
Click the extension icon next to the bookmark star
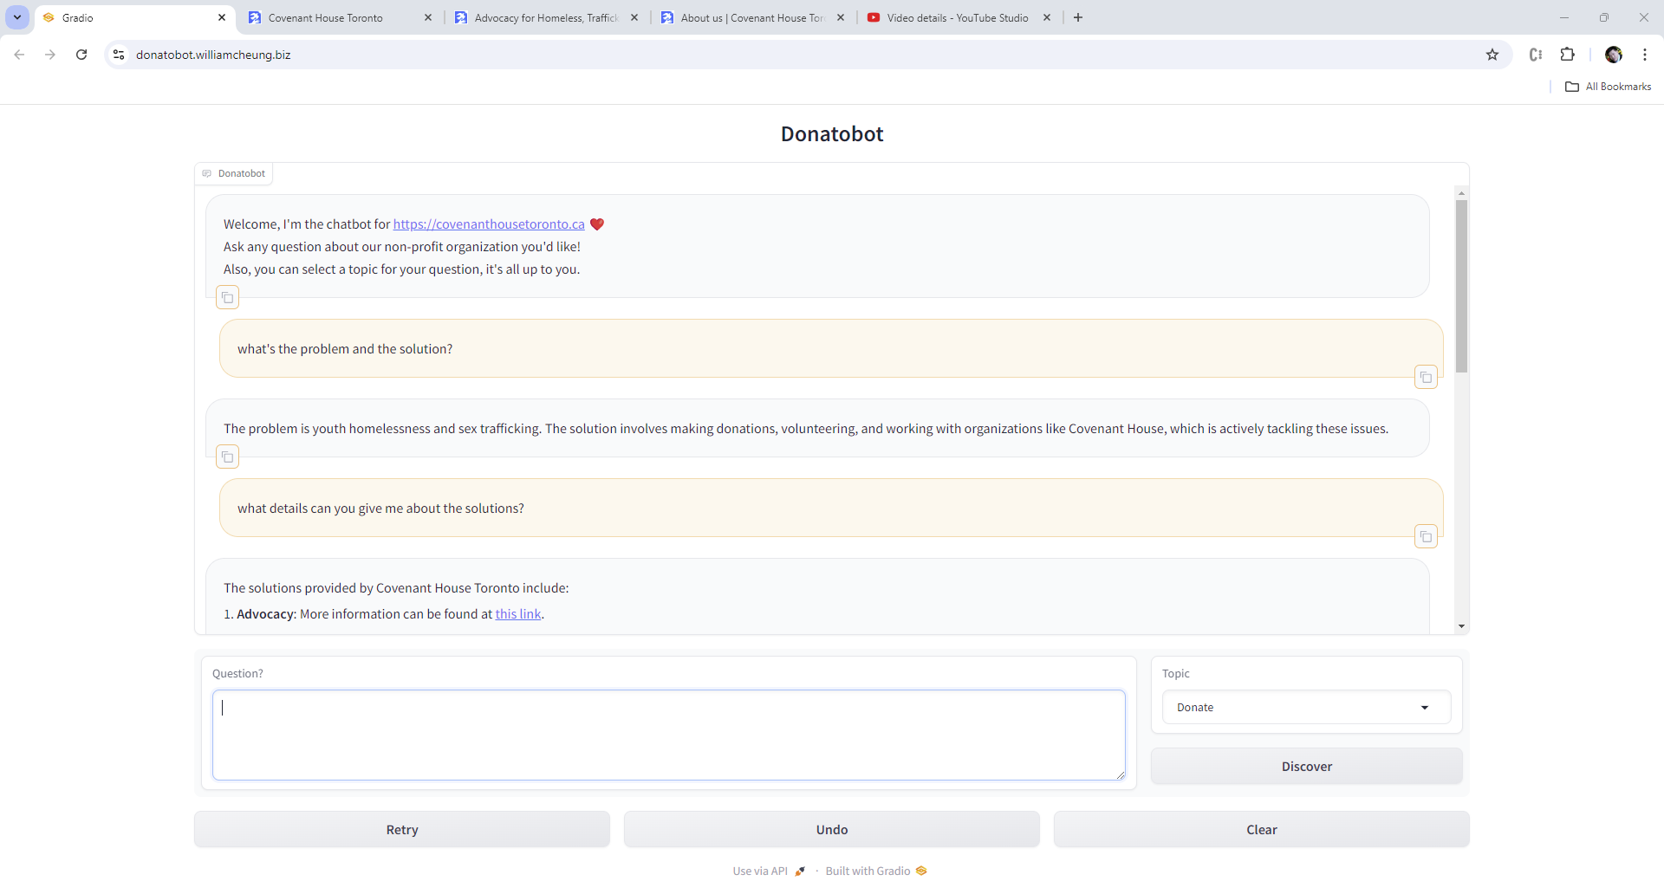(1536, 55)
